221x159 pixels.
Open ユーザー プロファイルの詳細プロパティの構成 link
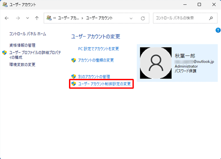point(35,55)
